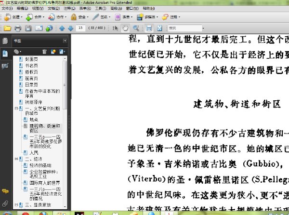The height and width of the screenshot is (215, 289).
Task: Go to next page with down arrow
Action: pos(71,28)
